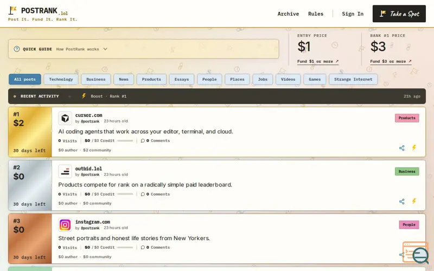Click the gold #1 $2 rank tile
Viewport: 434px width, 271px height.
(x=30, y=132)
